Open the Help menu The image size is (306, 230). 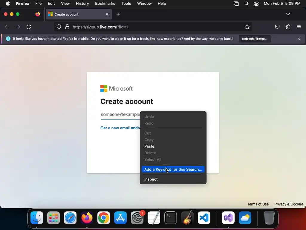pos(162,4)
